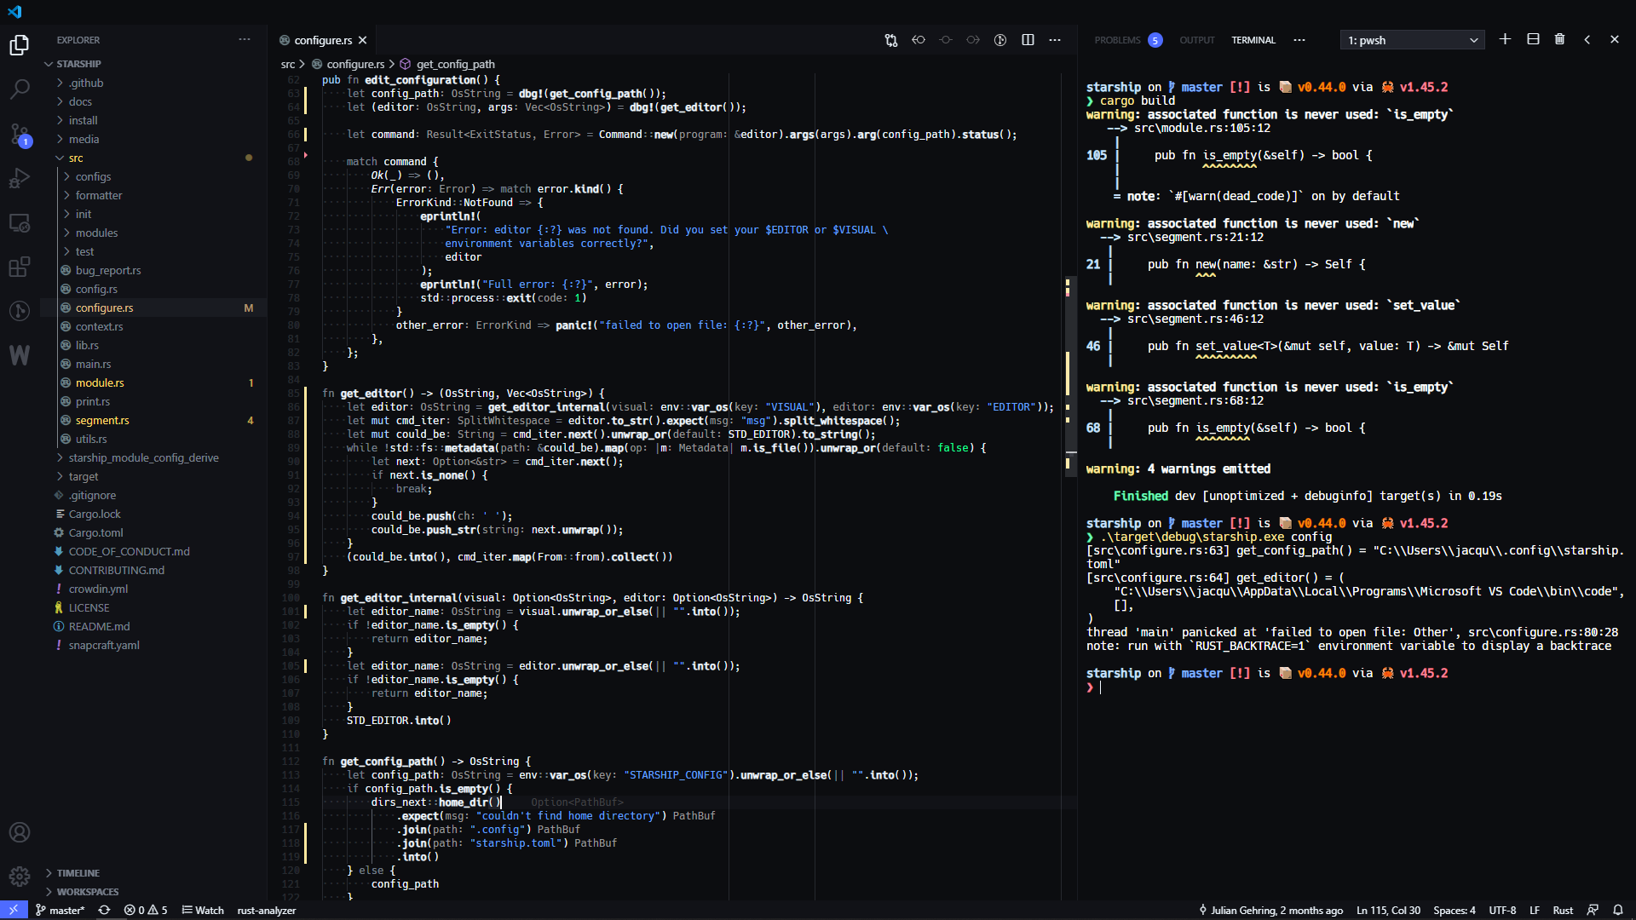Screen dimensions: 1636x920
Task: Click rust-analyzer in the status bar
Action: [x=266, y=910]
